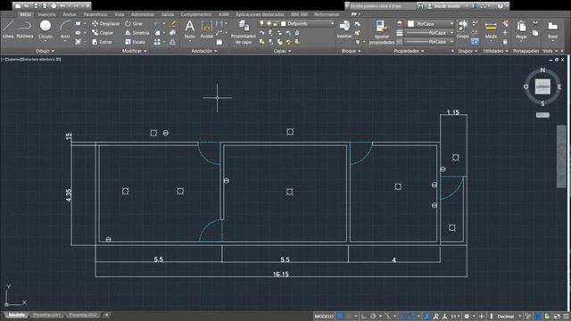Open the Vista ribbon tab
Viewport: 571px width, 321px height.
pyautogui.click(x=119, y=14)
